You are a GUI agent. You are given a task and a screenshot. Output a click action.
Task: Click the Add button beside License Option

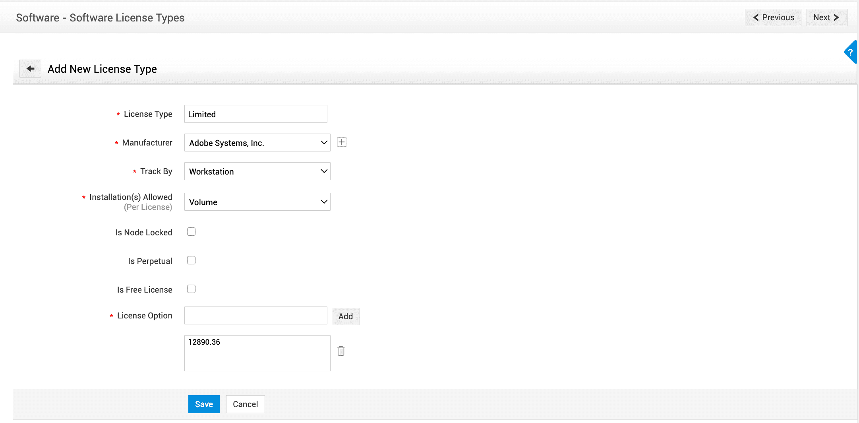(345, 316)
